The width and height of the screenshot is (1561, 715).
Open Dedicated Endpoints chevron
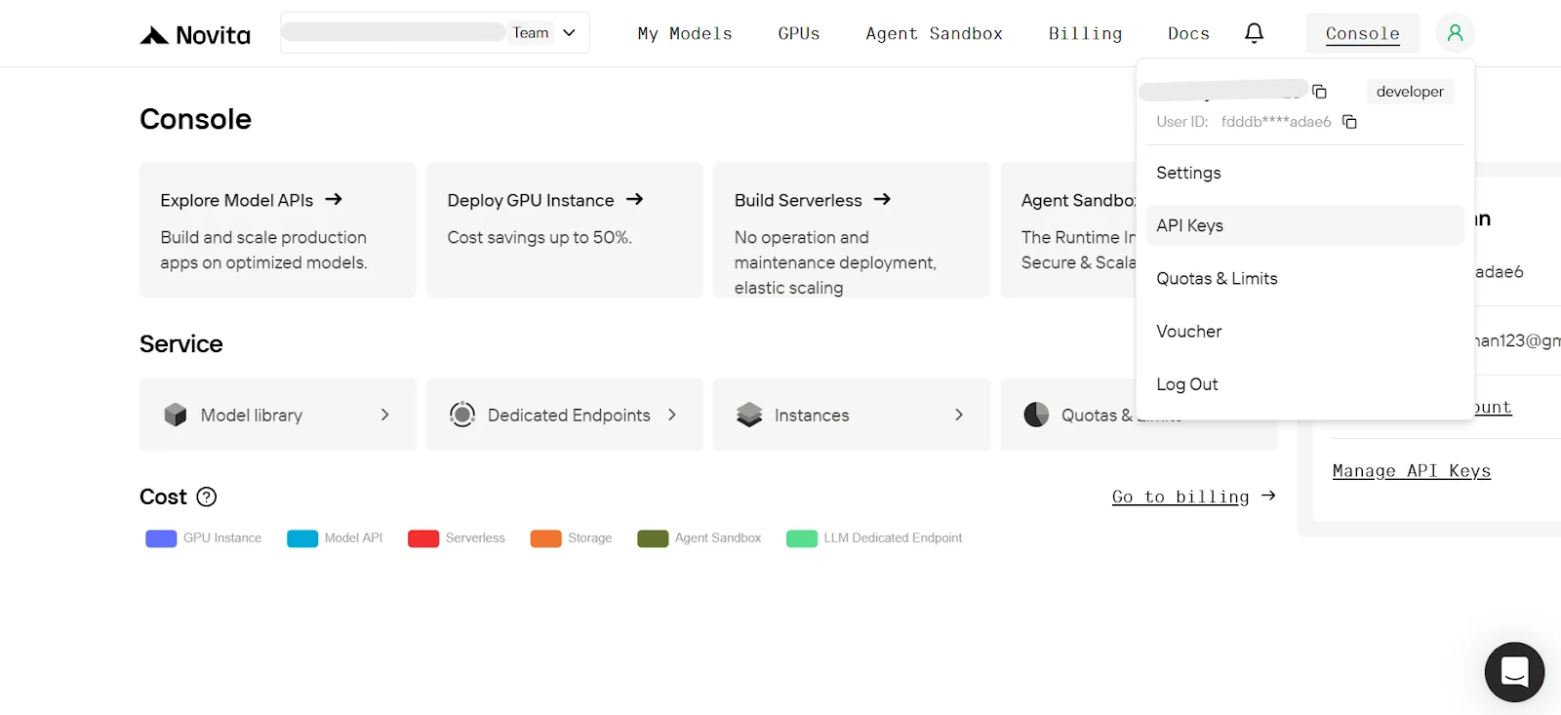click(672, 415)
